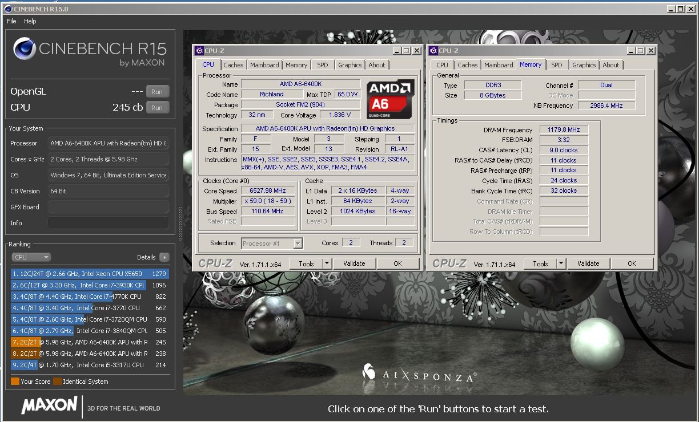This screenshot has height=422, width=699.
Task: Close the right CPU-Z window
Action: [650, 51]
